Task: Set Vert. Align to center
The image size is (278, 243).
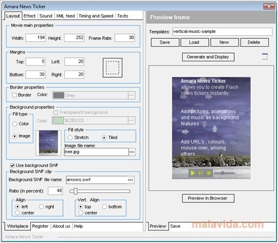Action: coord(81,213)
